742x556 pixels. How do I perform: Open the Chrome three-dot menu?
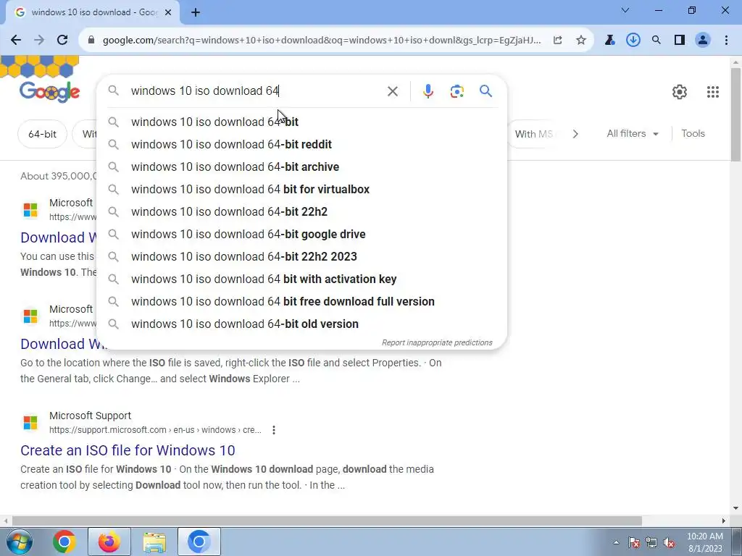[x=726, y=41]
